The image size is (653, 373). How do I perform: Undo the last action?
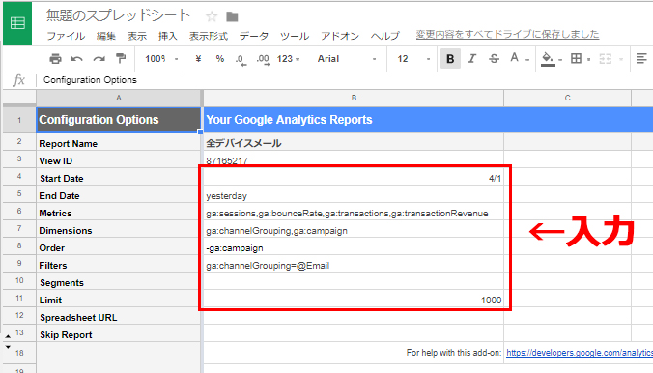(76, 59)
